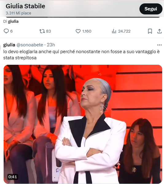This screenshot has height=184, width=164.
Task: Open the Giulia Stabile topic title
Action: coord(25,6)
